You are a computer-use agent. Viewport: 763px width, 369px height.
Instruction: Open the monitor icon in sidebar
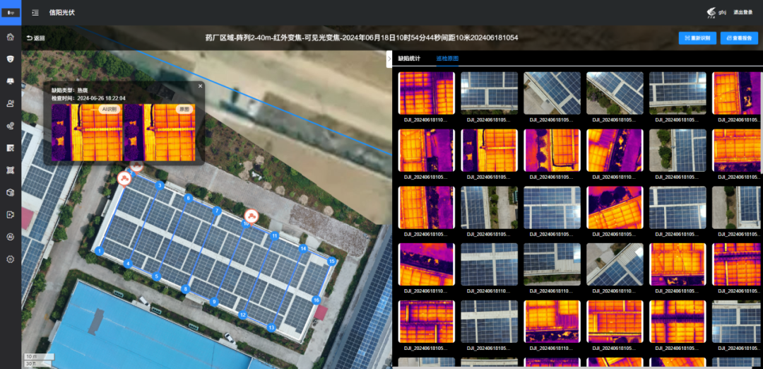[x=10, y=81]
